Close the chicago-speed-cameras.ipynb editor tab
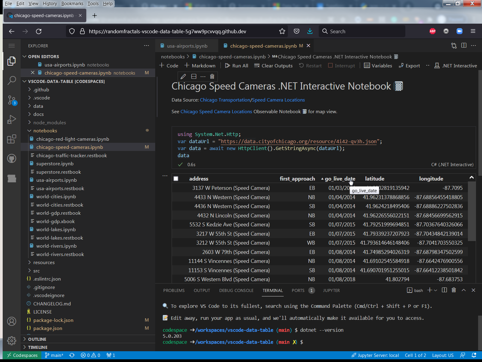482x362 pixels. tap(308, 46)
